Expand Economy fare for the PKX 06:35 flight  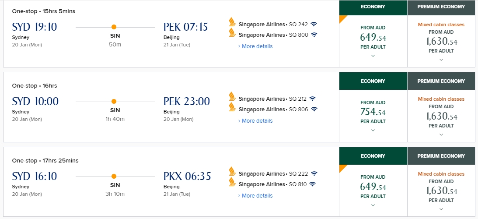pos(373,205)
